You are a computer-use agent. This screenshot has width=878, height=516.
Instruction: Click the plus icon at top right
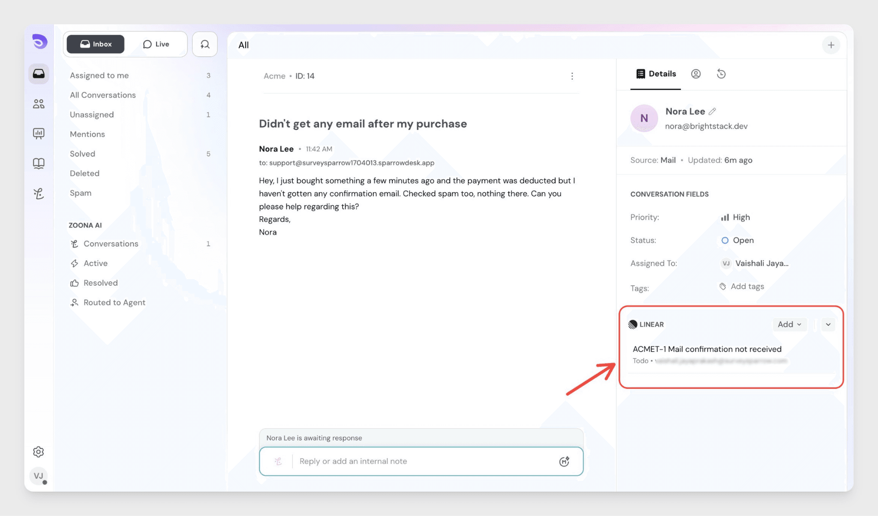point(831,45)
